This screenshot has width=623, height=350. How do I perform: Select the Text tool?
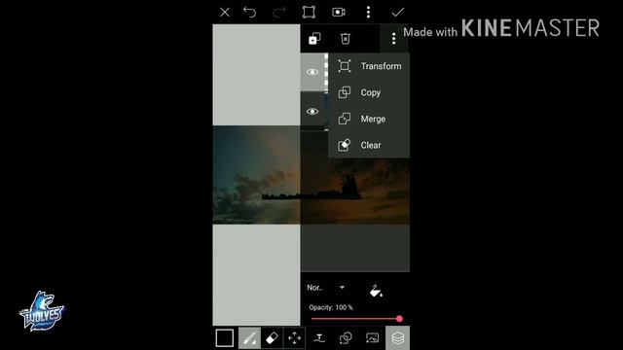click(319, 338)
